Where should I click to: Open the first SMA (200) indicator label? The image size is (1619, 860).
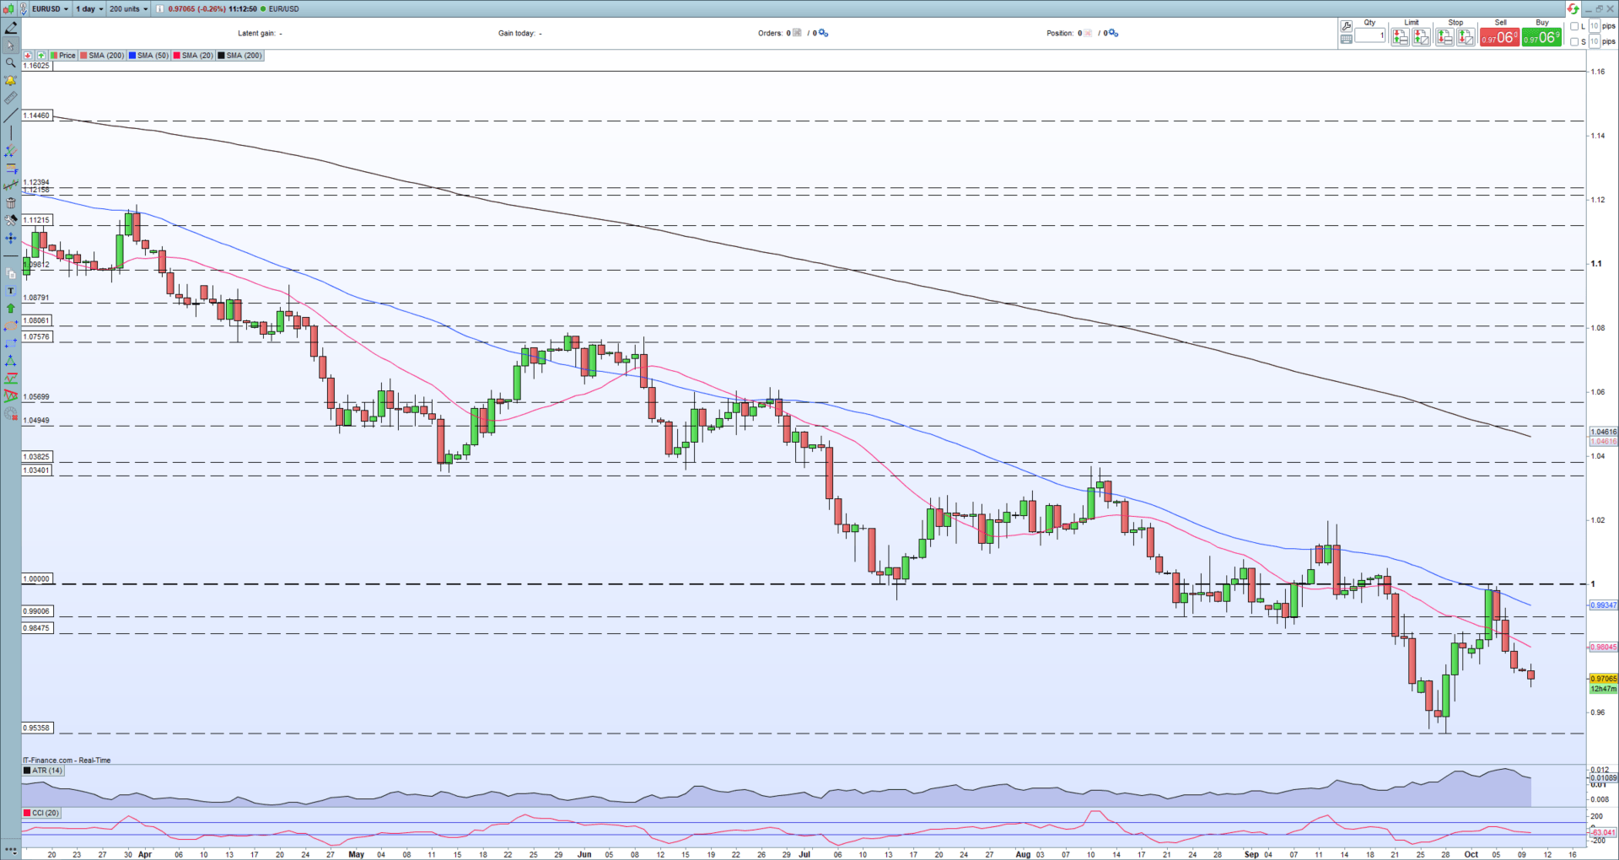point(102,56)
